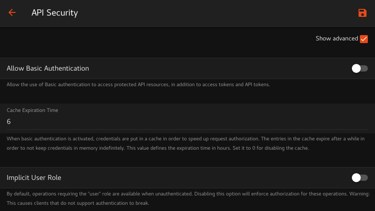The height and width of the screenshot is (211, 375).
Task: Enable the Allow Basic Authentication switch
Action: pyautogui.click(x=359, y=68)
